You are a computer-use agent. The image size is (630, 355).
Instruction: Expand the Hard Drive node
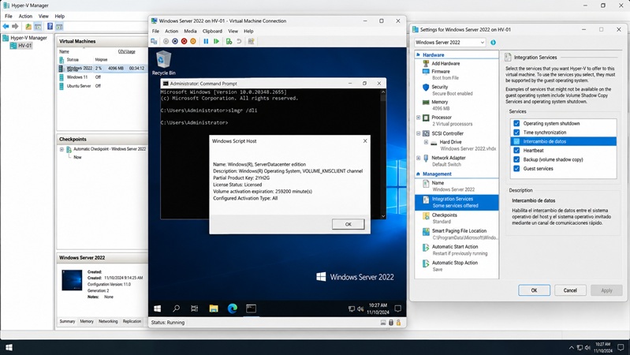click(426, 142)
